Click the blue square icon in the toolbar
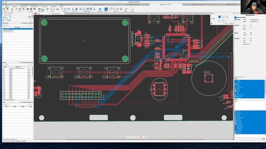 pos(106,9)
